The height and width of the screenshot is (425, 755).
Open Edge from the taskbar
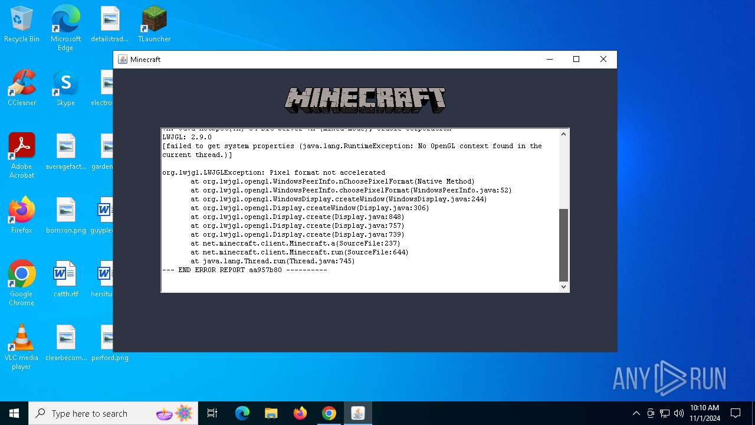coord(242,413)
